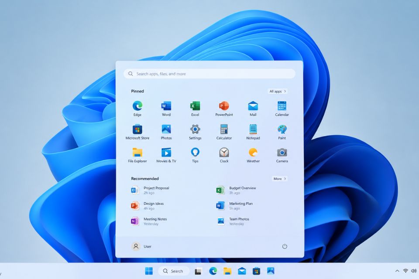Open the Marketing Plan recommended file

pyautogui.click(x=235, y=206)
